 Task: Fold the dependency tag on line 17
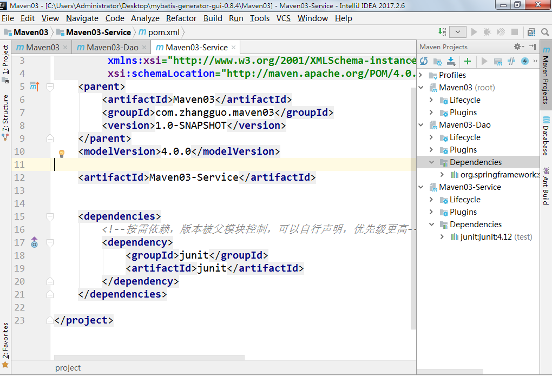point(50,242)
